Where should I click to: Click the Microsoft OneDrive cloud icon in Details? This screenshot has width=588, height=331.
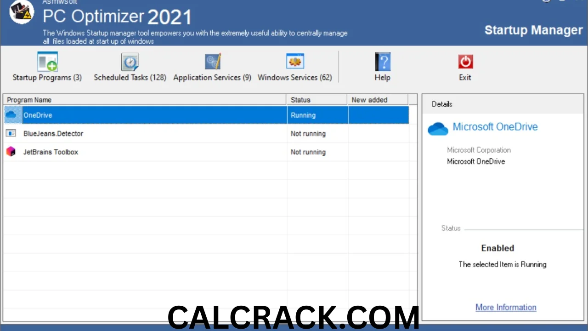point(438,129)
